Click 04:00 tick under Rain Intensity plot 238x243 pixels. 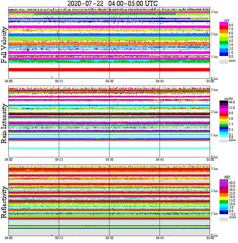(9, 160)
